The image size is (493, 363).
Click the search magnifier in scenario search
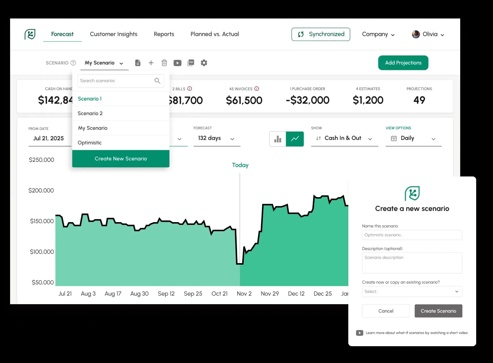(x=157, y=81)
